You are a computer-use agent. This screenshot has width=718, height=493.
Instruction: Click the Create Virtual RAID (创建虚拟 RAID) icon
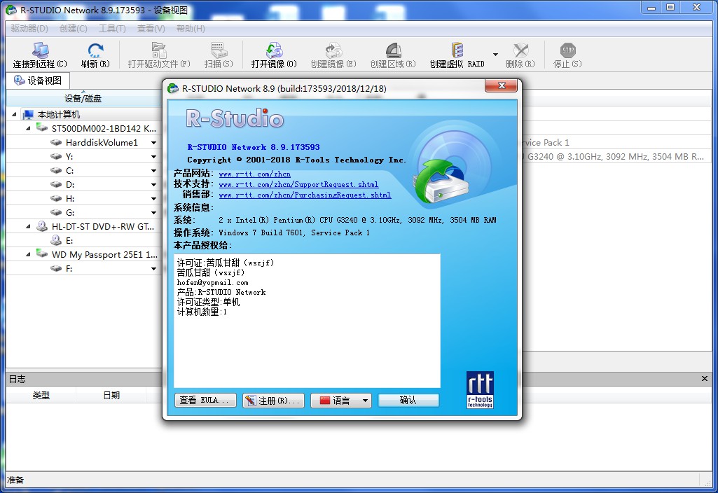tap(457, 50)
